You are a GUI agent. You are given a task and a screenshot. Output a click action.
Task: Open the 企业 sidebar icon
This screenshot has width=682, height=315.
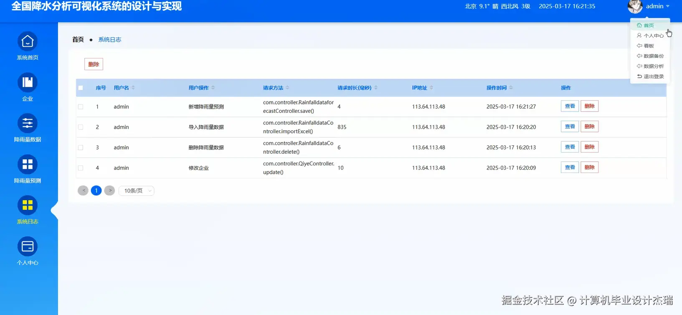tap(28, 82)
